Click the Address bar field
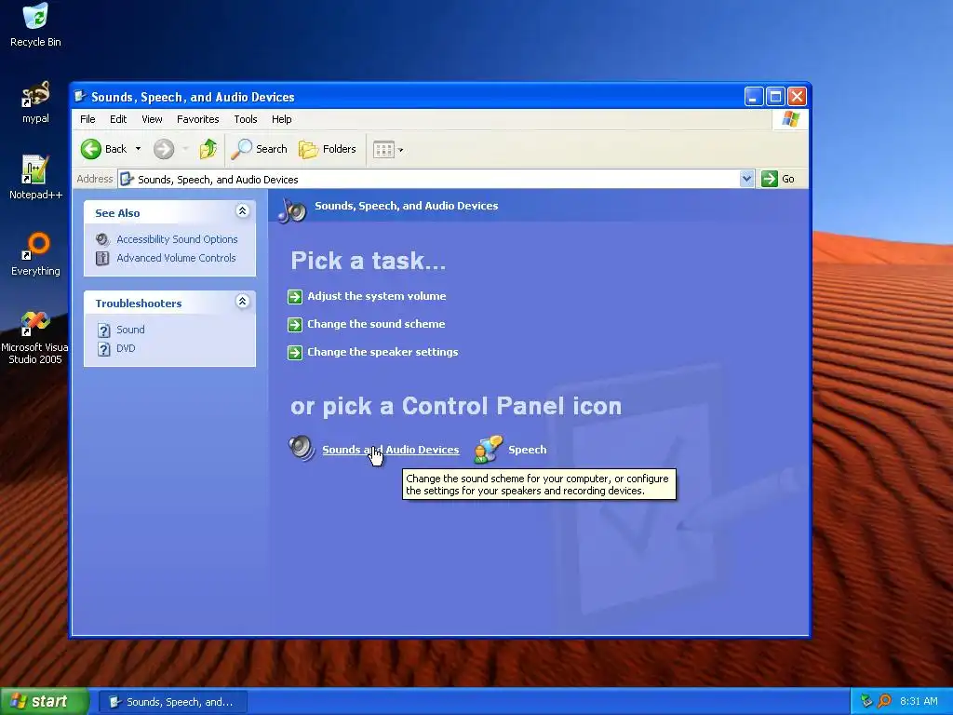Screen dimensions: 953x715 (429, 179)
